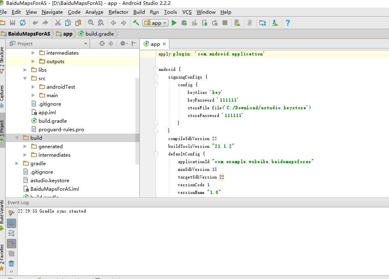Click the Project tree vertical scrollbar

(x=137, y=121)
